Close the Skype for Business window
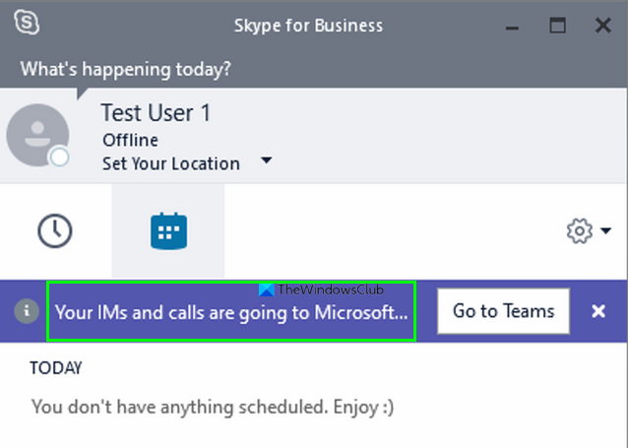628x448 pixels. tap(602, 25)
